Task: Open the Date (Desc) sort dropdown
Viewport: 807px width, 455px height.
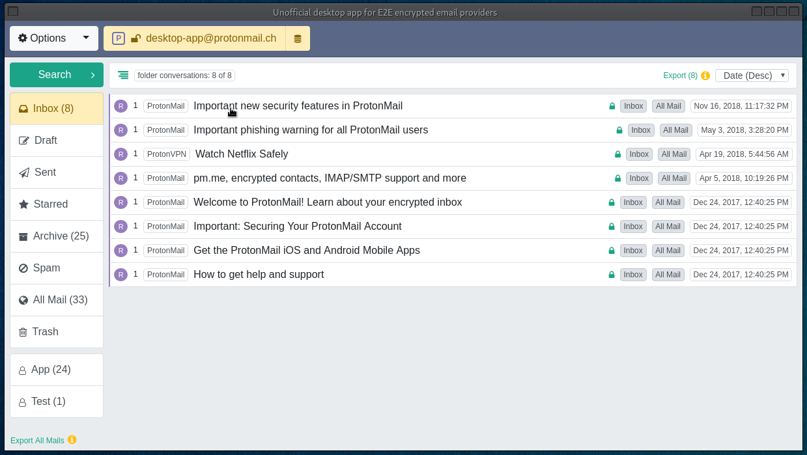Action: (752, 76)
